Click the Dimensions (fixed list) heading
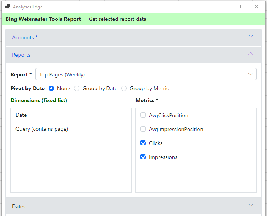 tap(39, 100)
